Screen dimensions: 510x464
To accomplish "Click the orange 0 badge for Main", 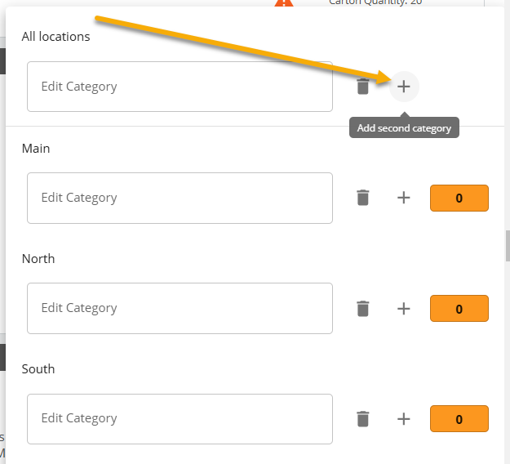I will (x=459, y=198).
